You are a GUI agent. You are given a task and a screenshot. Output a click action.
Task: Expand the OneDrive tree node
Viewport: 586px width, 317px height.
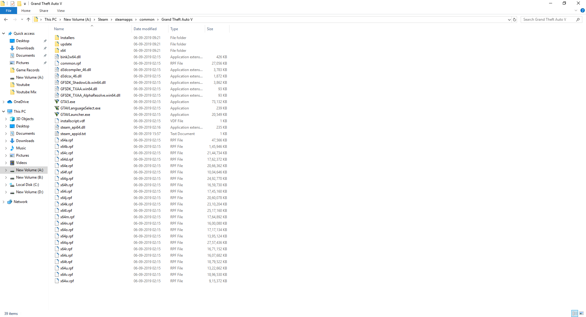pos(4,102)
